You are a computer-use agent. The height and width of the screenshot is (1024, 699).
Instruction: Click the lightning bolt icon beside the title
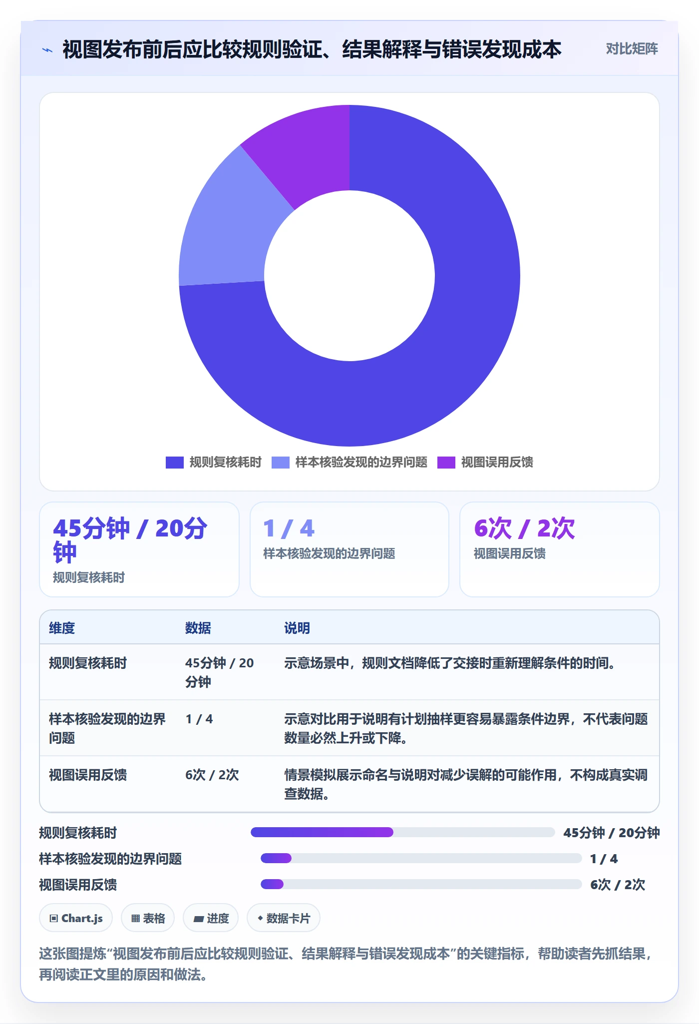click(47, 50)
